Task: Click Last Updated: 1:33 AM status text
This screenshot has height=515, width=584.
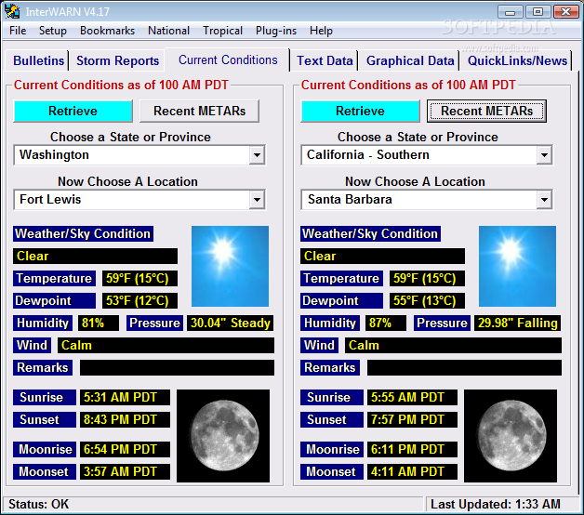Action: 496,504
